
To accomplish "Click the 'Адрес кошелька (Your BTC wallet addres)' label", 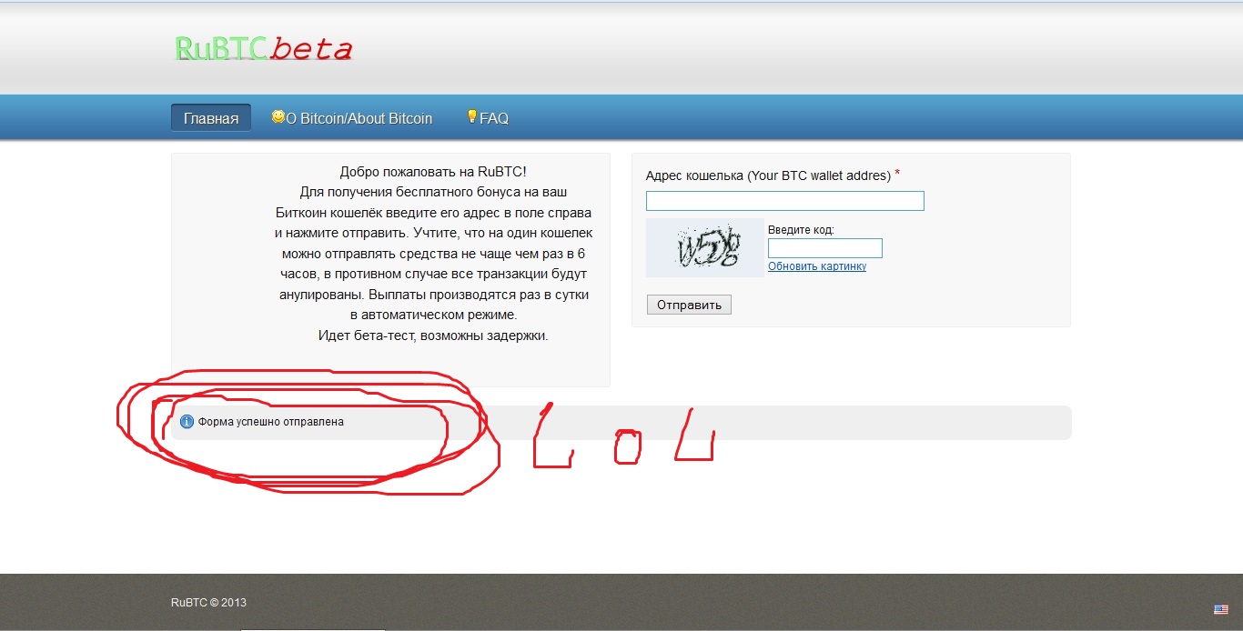I will (x=768, y=175).
